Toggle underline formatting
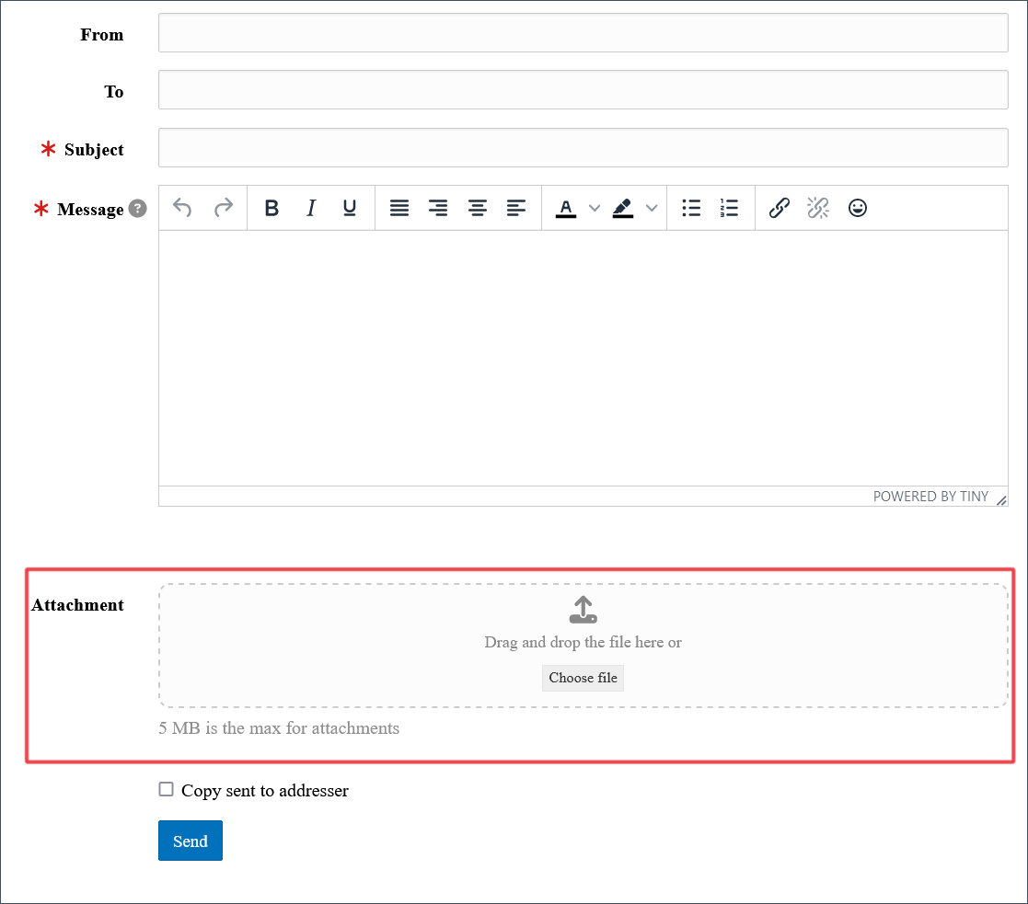This screenshot has height=904, width=1028. [x=350, y=209]
